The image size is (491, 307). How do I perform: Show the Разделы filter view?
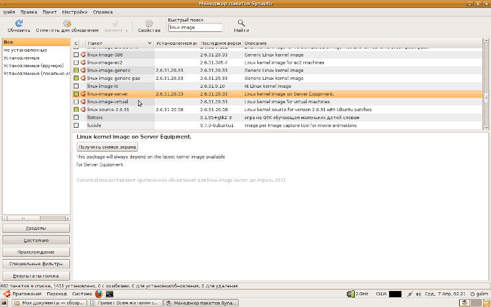(x=36, y=228)
